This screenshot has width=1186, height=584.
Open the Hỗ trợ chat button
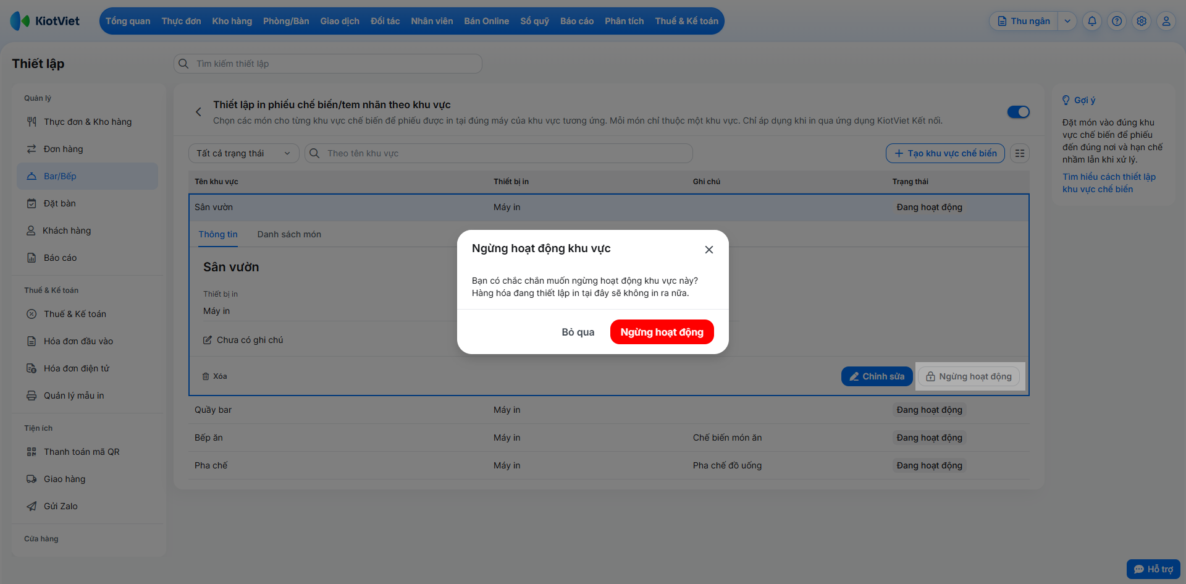(1153, 569)
